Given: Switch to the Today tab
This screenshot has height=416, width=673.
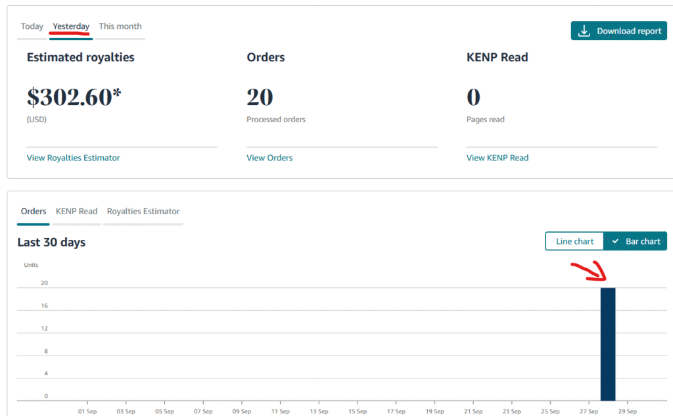Looking at the screenshot, I should 32,26.
